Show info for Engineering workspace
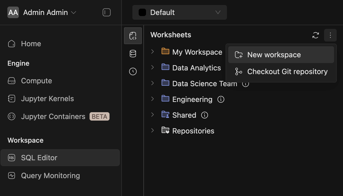Image resolution: width=343 pixels, height=196 pixels. 221,99
